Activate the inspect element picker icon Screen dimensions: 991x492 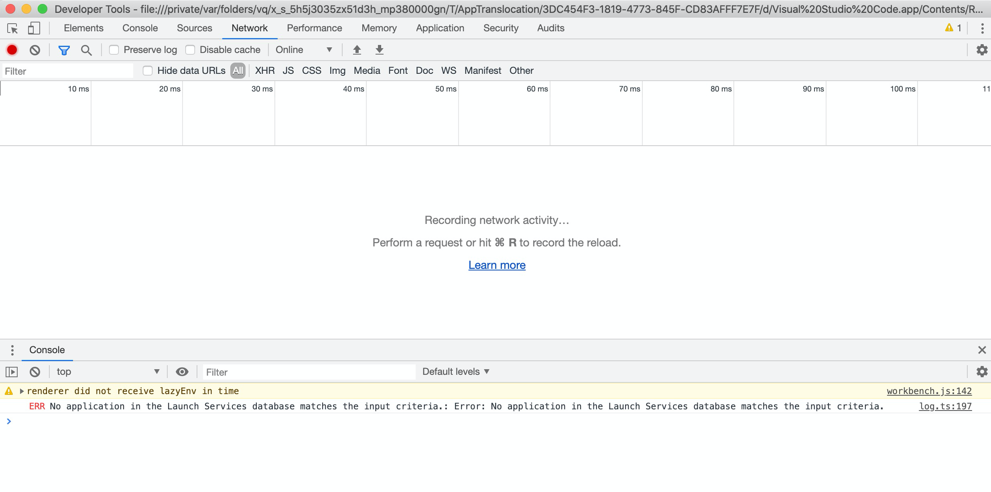click(12, 28)
